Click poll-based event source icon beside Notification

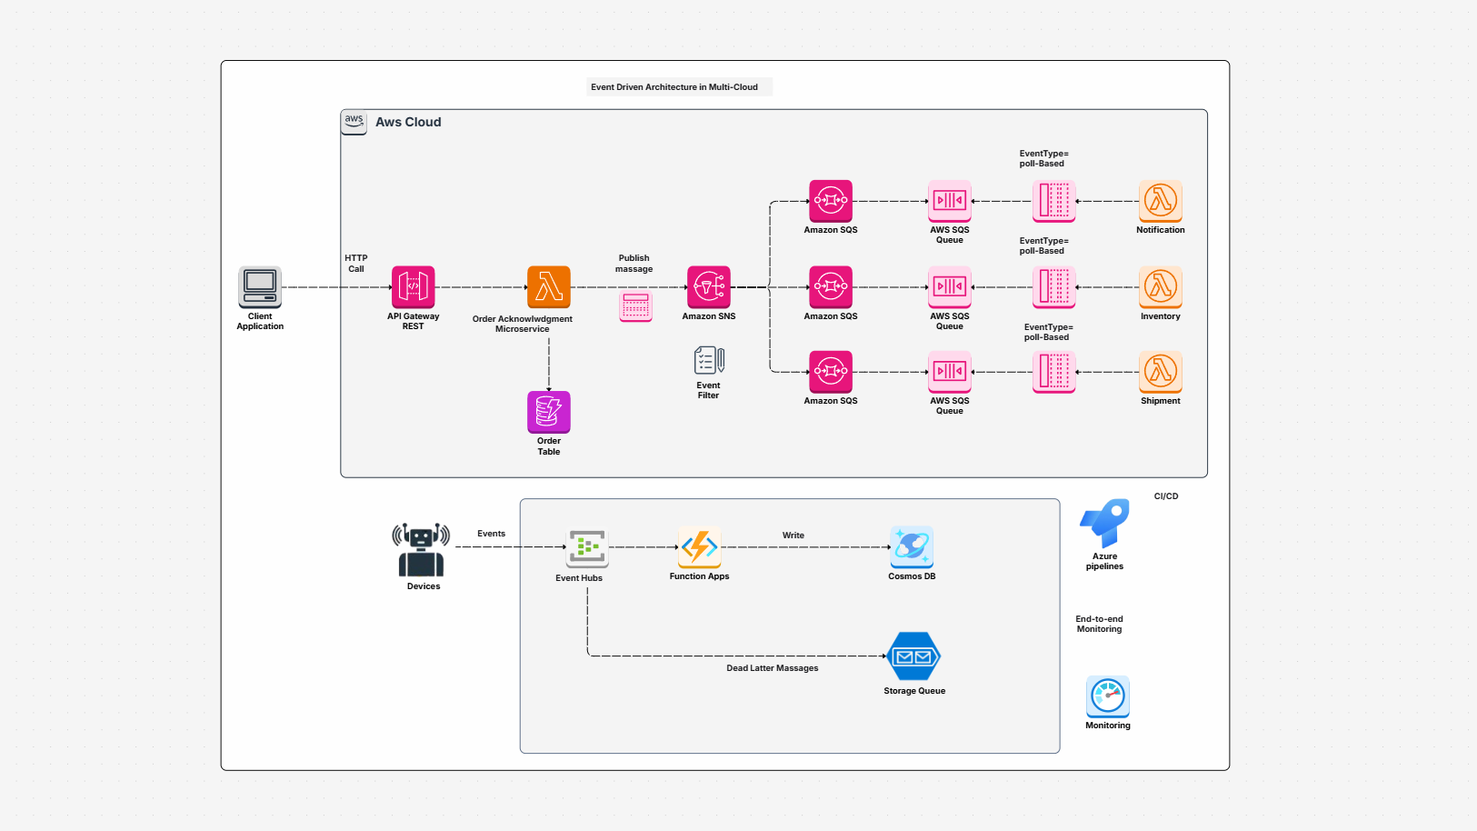(1054, 201)
